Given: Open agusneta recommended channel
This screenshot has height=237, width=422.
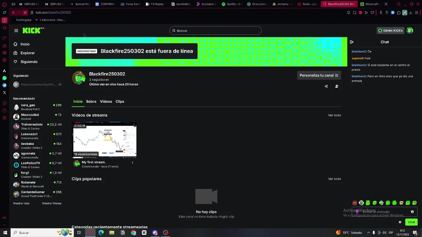Looking at the screenshot, I should point(37,155).
